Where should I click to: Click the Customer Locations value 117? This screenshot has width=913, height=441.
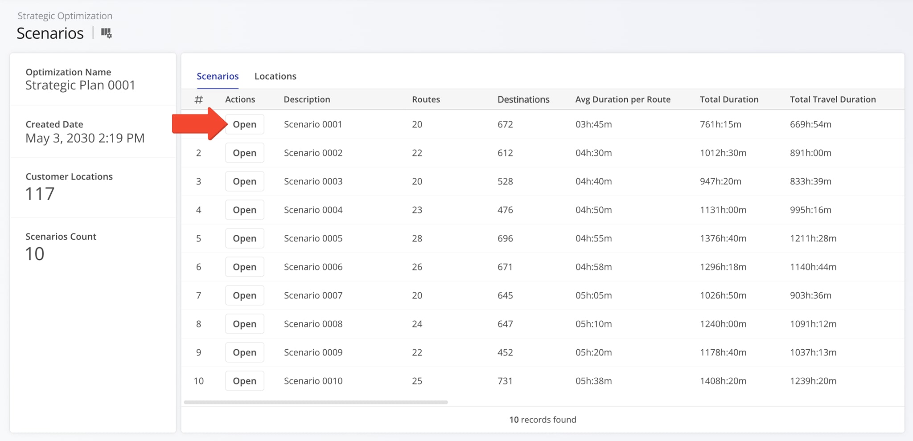click(x=40, y=194)
